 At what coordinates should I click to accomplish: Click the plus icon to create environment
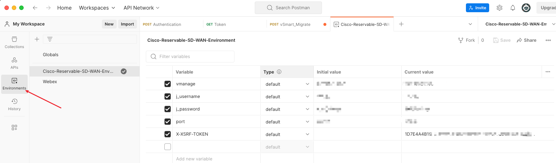(x=37, y=39)
